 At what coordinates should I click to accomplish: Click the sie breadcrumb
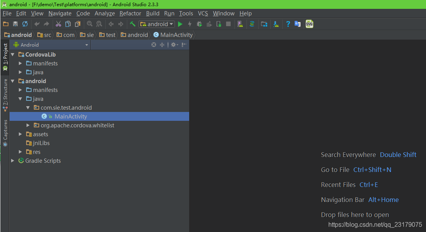coord(87,35)
